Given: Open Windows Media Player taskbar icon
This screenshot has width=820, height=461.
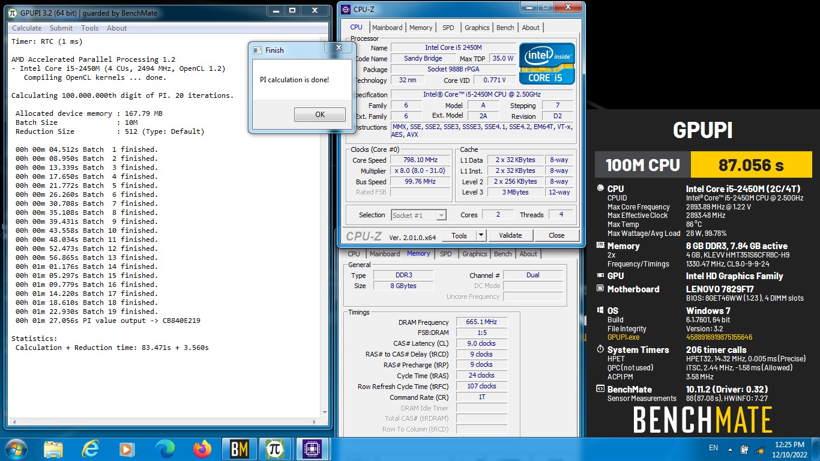Looking at the screenshot, I should tap(127, 449).
